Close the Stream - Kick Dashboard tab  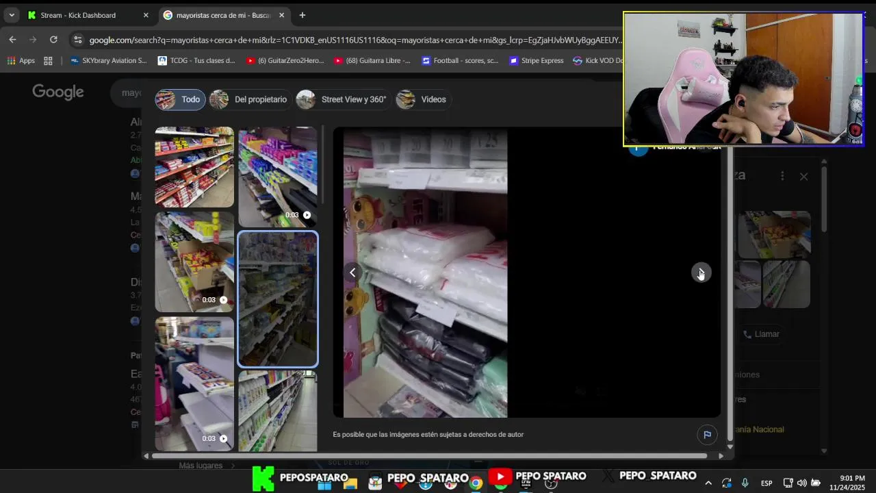(x=145, y=15)
